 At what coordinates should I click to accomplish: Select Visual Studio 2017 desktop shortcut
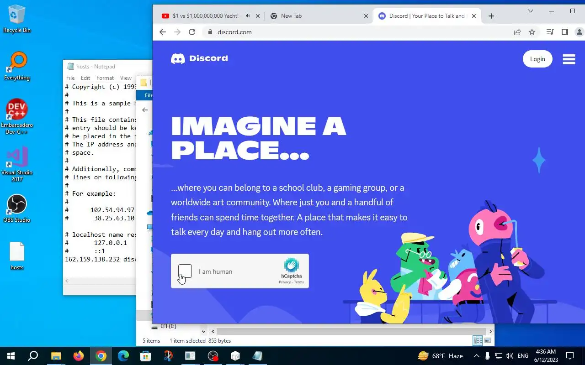[17, 164]
